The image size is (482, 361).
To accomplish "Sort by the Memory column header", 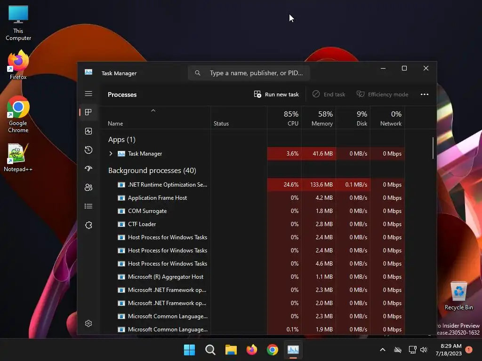I will pos(319,118).
